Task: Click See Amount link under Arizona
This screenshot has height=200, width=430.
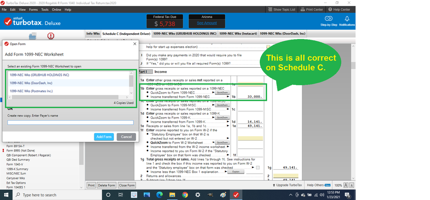Action: coord(207,23)
